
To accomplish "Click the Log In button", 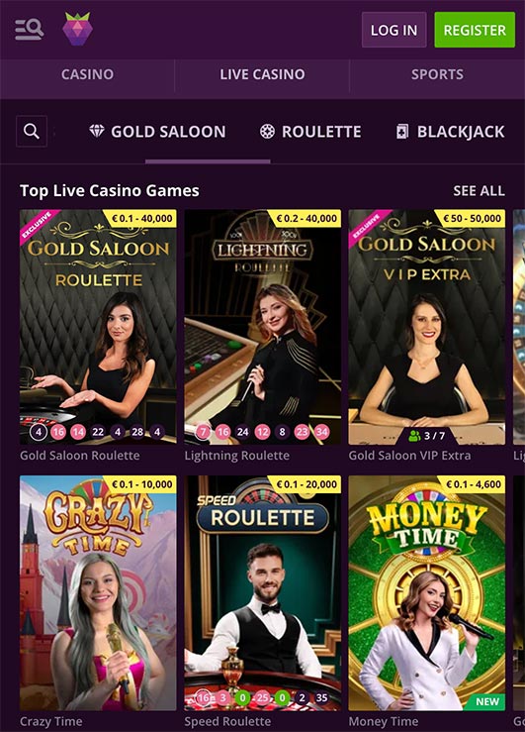I will (x=394, y=30).
